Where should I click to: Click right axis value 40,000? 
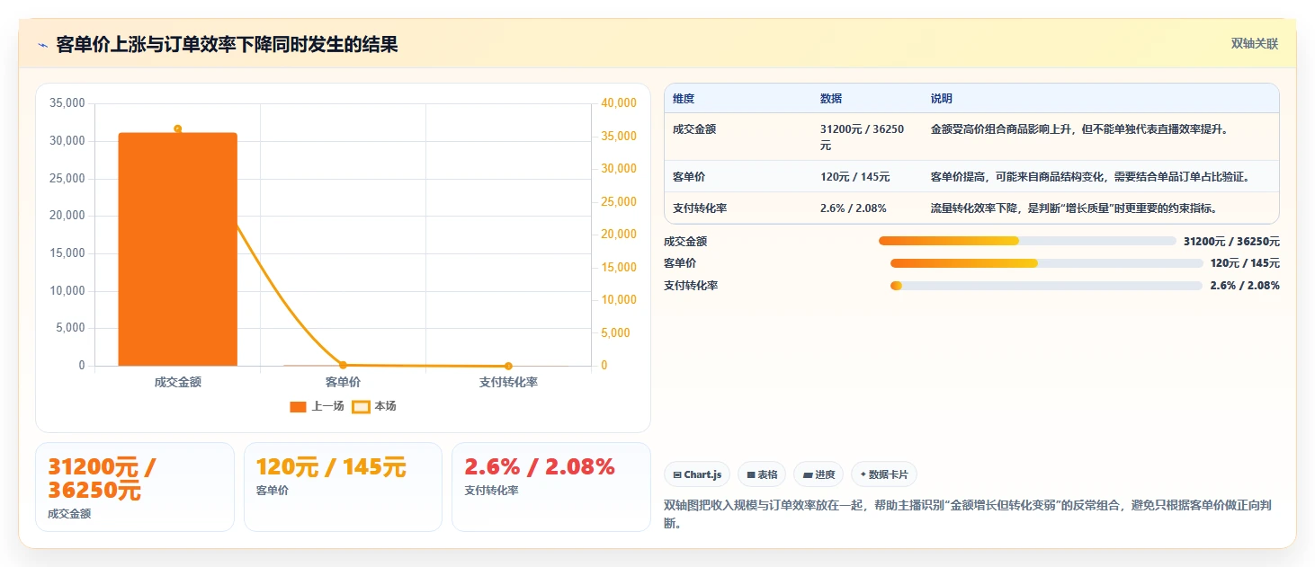[618, 103]
